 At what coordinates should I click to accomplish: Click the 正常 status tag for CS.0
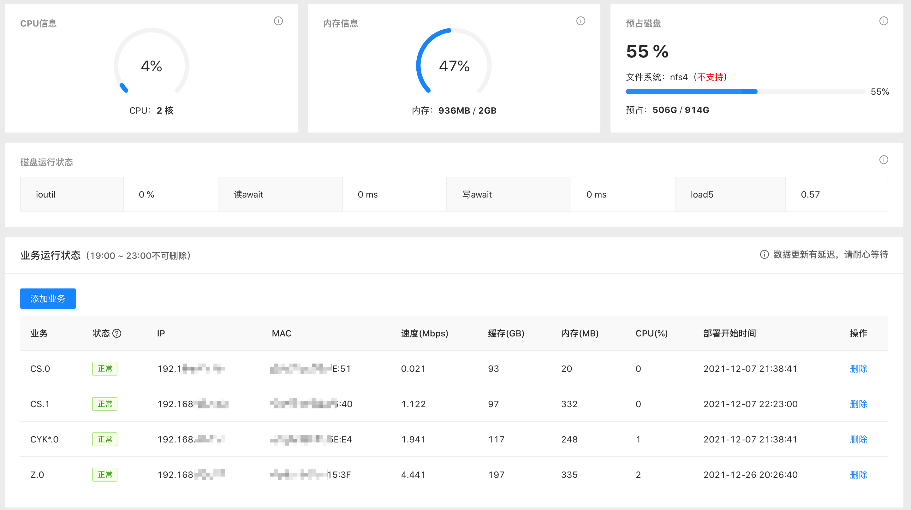pos(105,369)
